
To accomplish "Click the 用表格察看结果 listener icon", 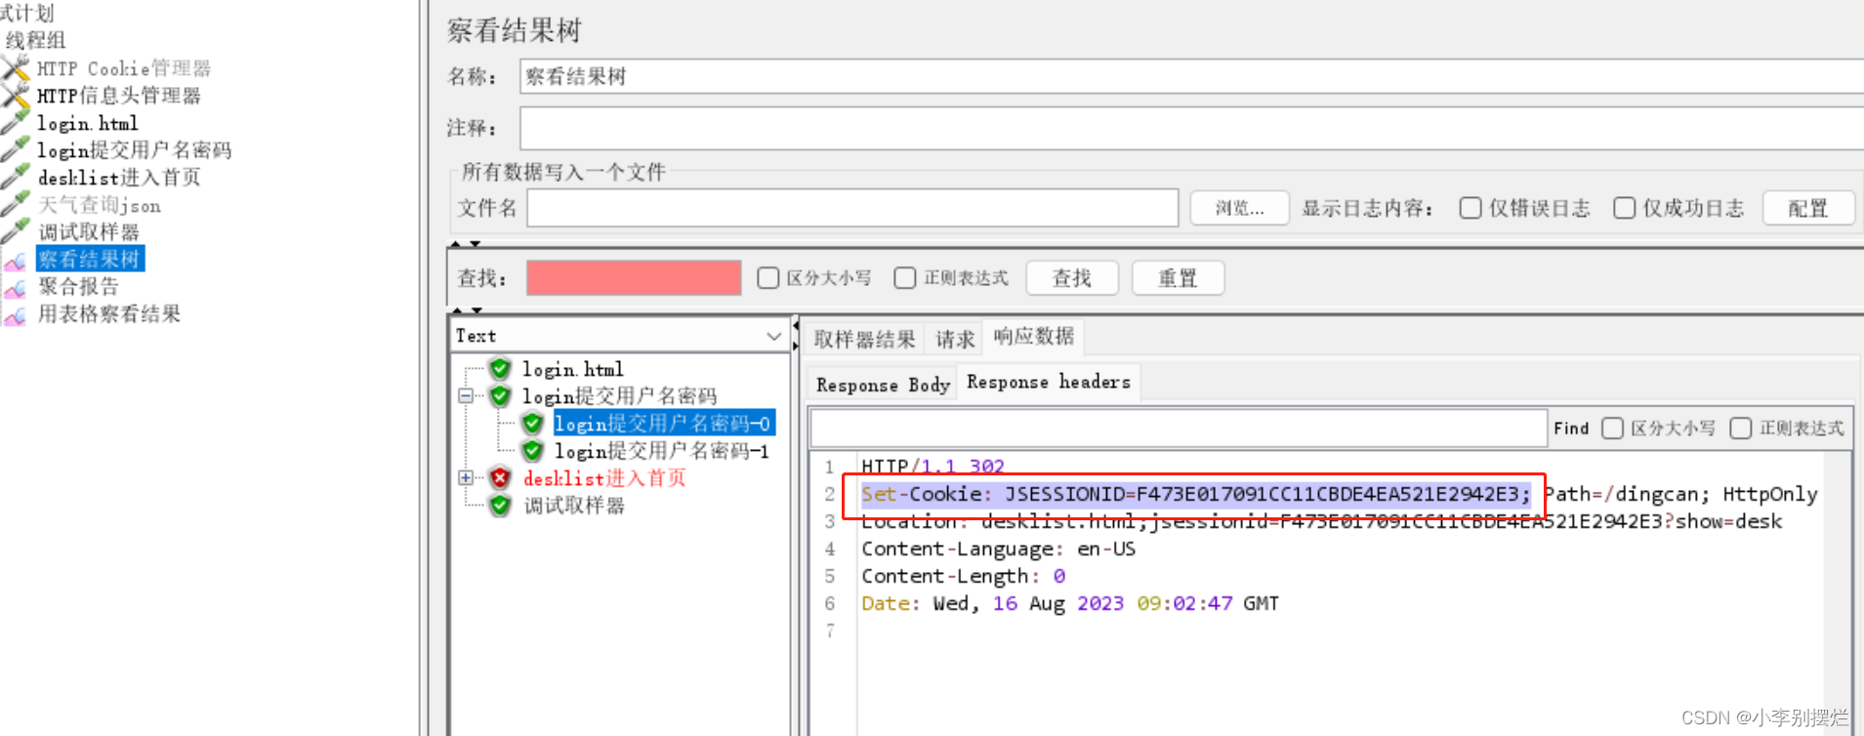I will click(x=15, y=315).
